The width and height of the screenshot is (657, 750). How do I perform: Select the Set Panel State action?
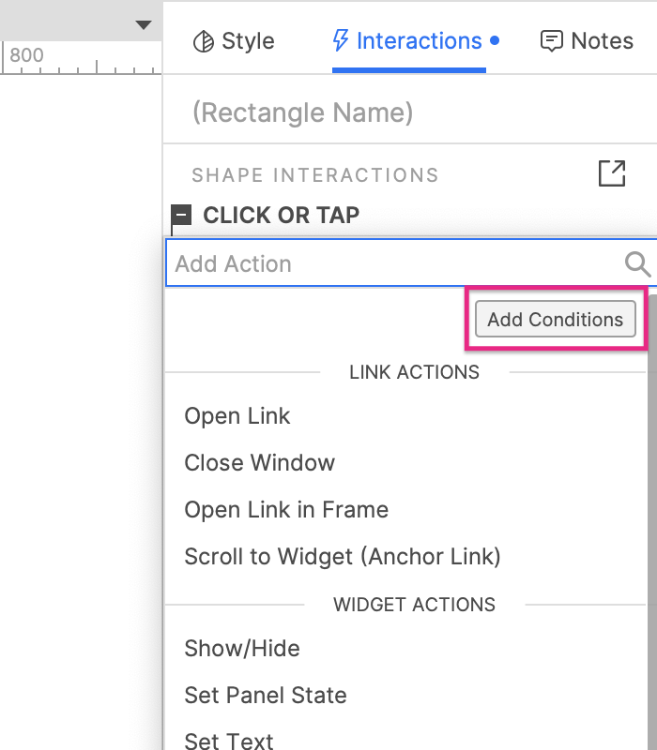[266, 696]
